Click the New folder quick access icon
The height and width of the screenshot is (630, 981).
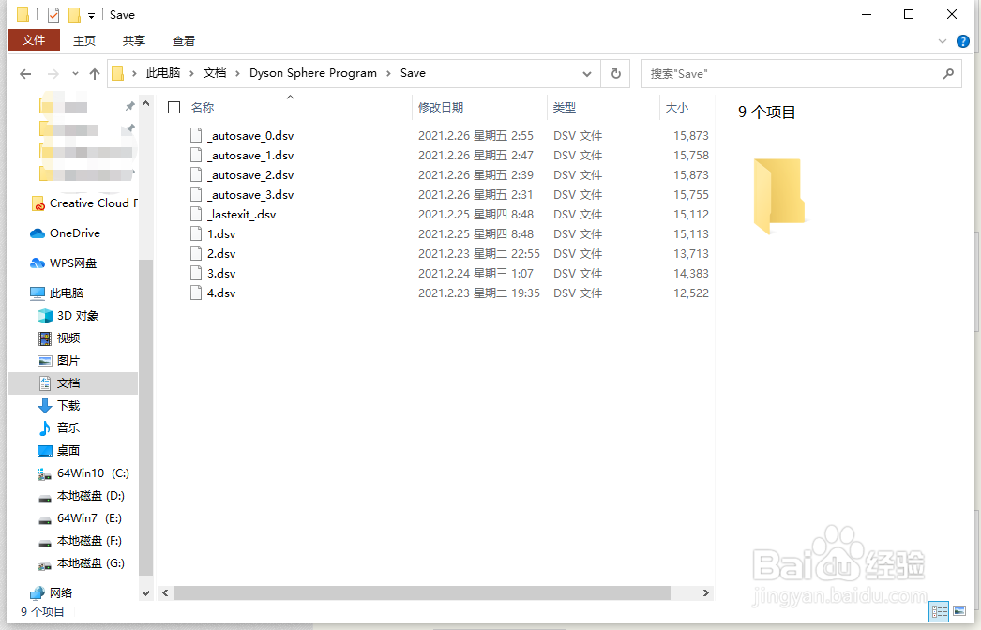(74, 14)
